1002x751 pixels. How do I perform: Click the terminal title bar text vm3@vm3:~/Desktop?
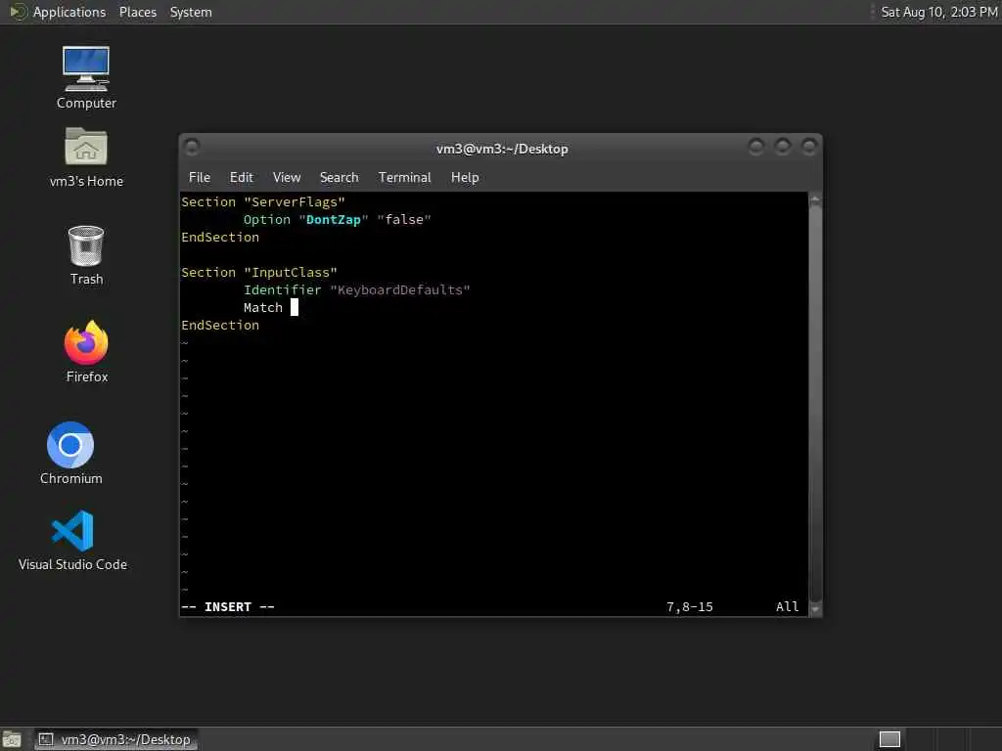pyautogui.click(x=502, y=149)
